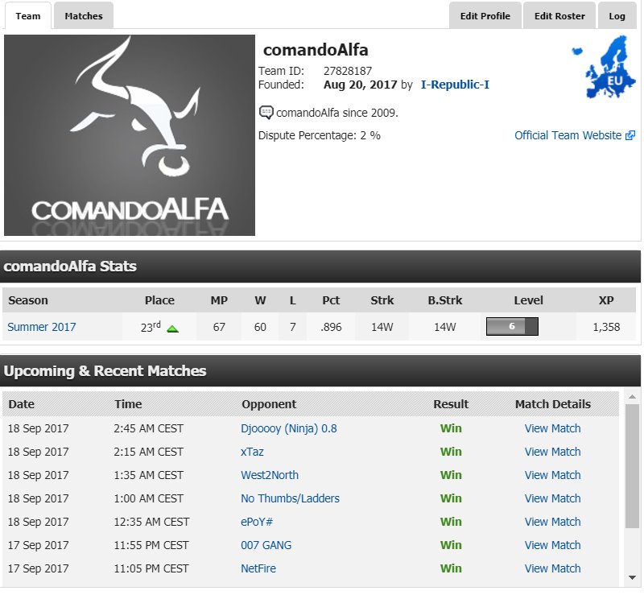The image size is (644, 595).
Task: Open opponent No Thumbs/Ladders page
Action: (290, 499)
